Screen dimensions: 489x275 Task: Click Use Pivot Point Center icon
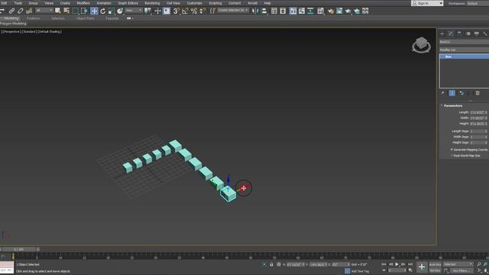(x=147, y=11)
